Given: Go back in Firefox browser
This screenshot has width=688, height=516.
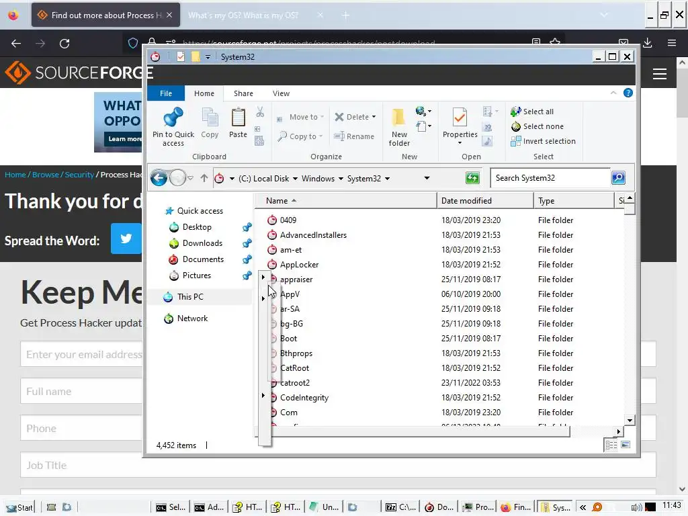Looking at the screenshot, I should pos(16,44).
